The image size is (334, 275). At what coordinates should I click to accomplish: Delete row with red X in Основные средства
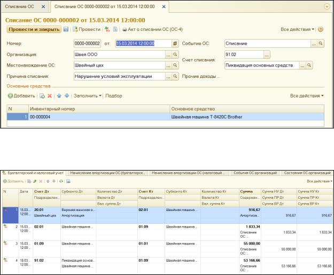[50, 96]
